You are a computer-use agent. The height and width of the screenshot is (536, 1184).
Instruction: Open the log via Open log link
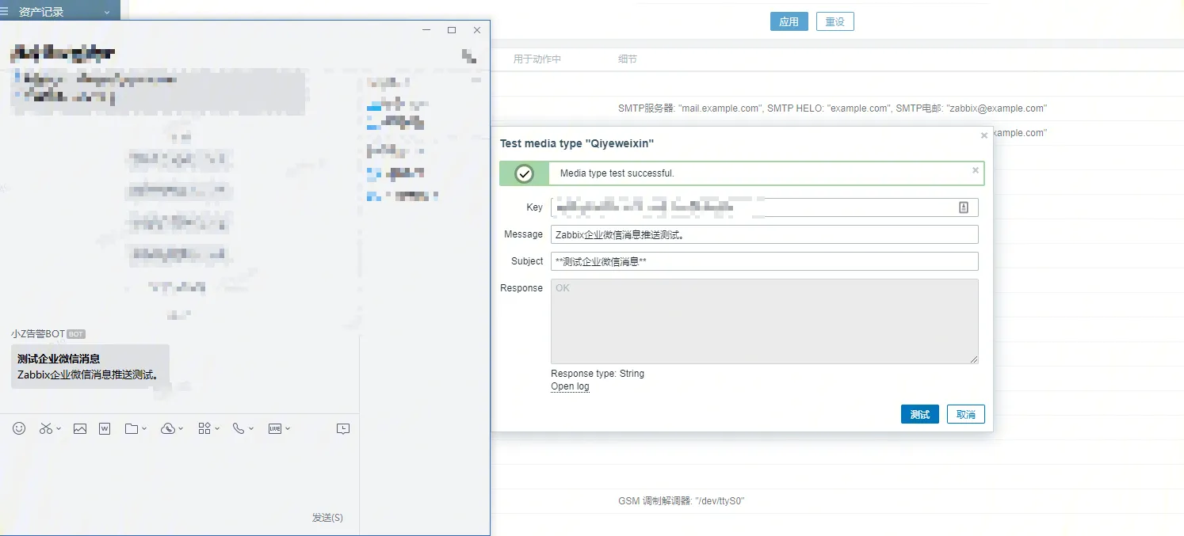click(x=570, y=386)
